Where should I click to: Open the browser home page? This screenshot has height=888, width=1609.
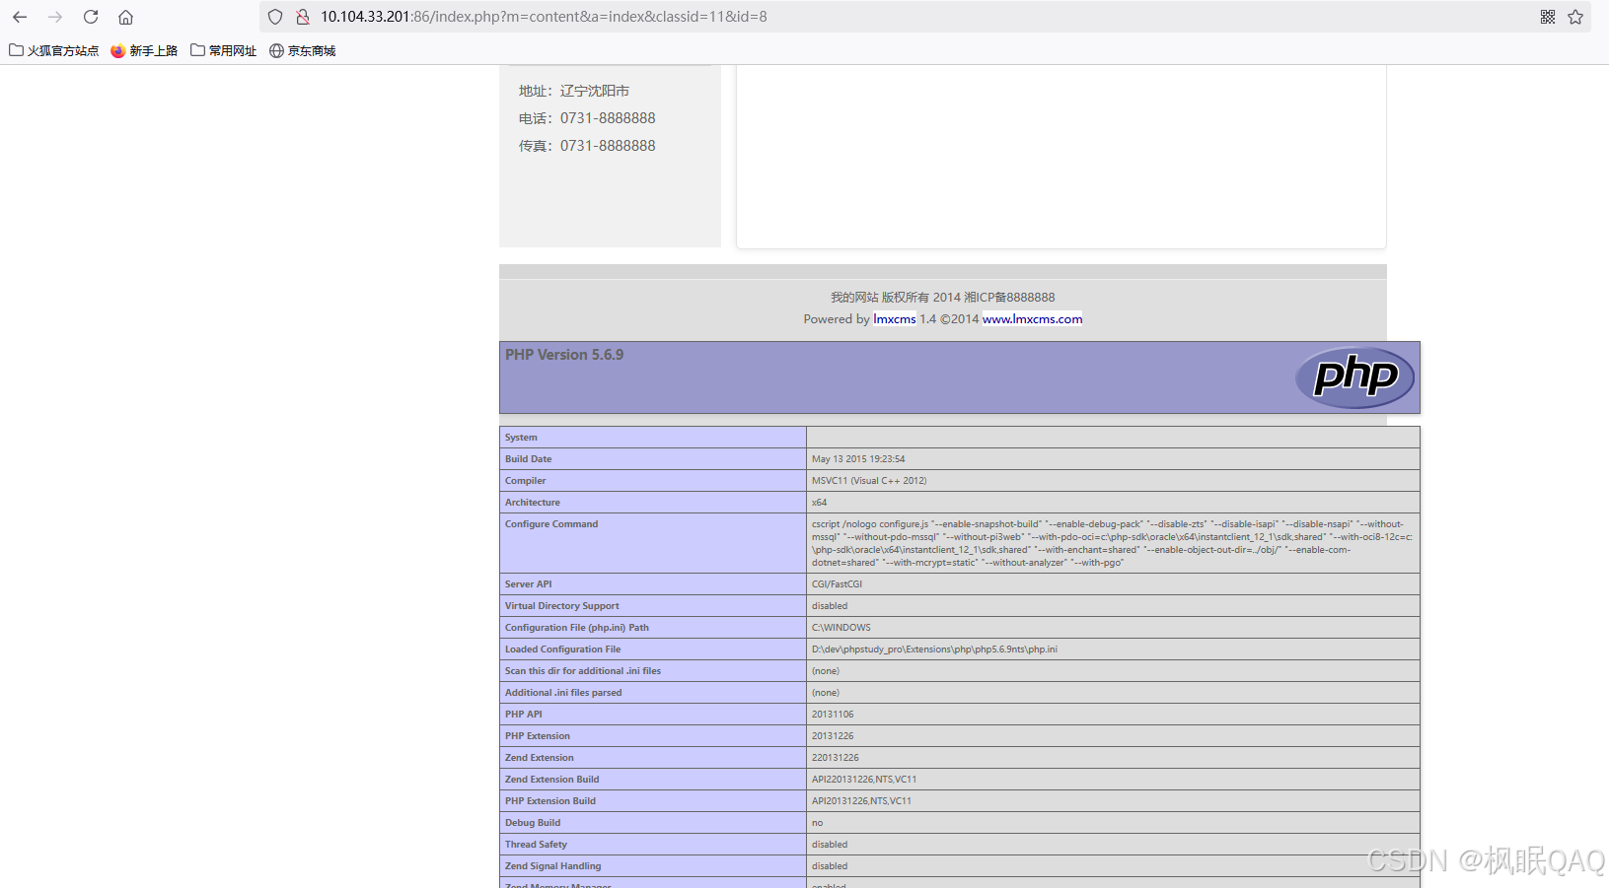[x=125, y=17]
